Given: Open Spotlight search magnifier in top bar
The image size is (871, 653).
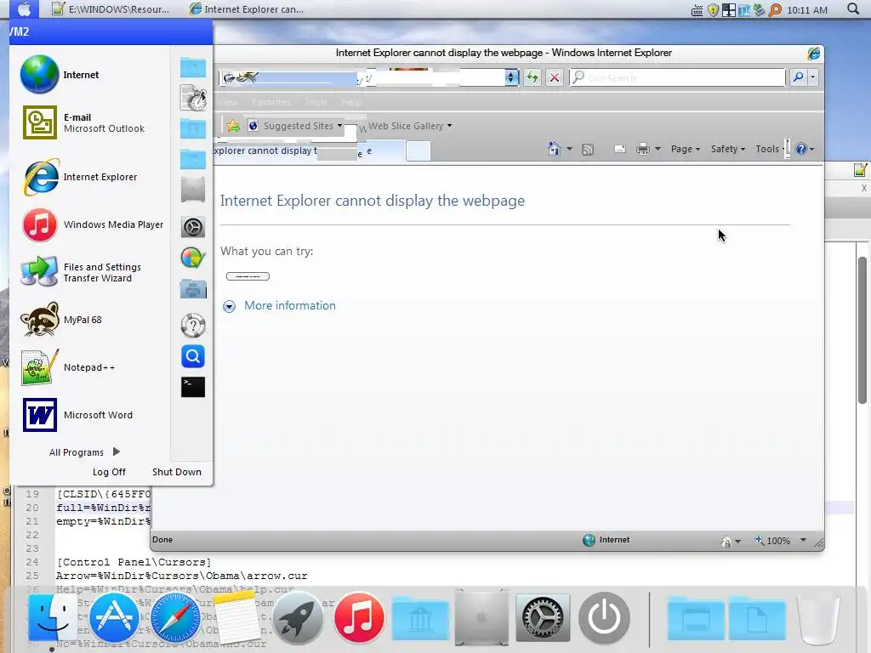Looking at the screenshot, I should pyautogui.click(x=853, y=9).
